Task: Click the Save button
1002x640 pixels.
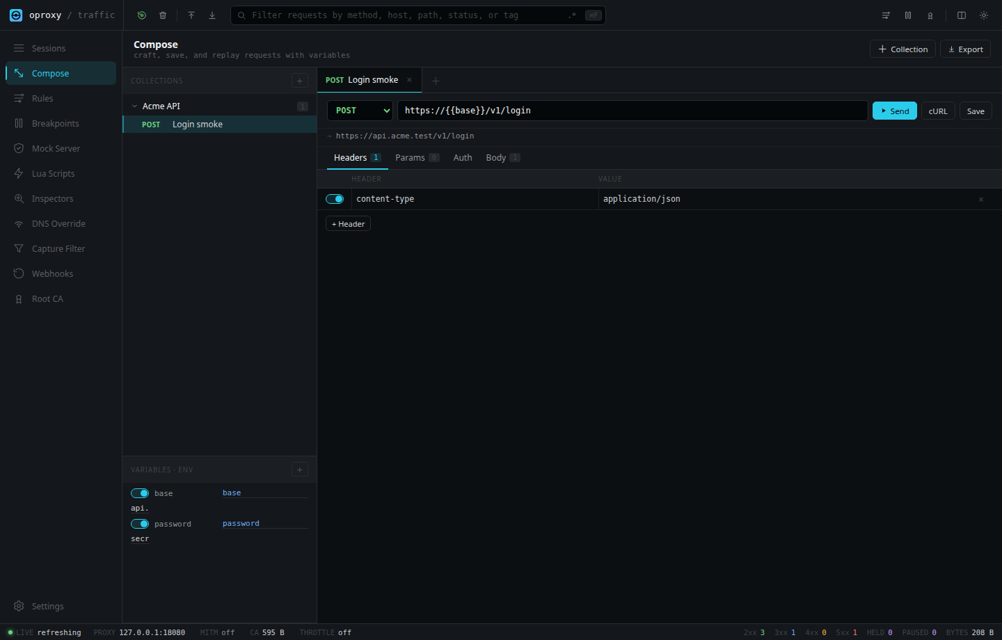Action: click(x=976, y=111)
